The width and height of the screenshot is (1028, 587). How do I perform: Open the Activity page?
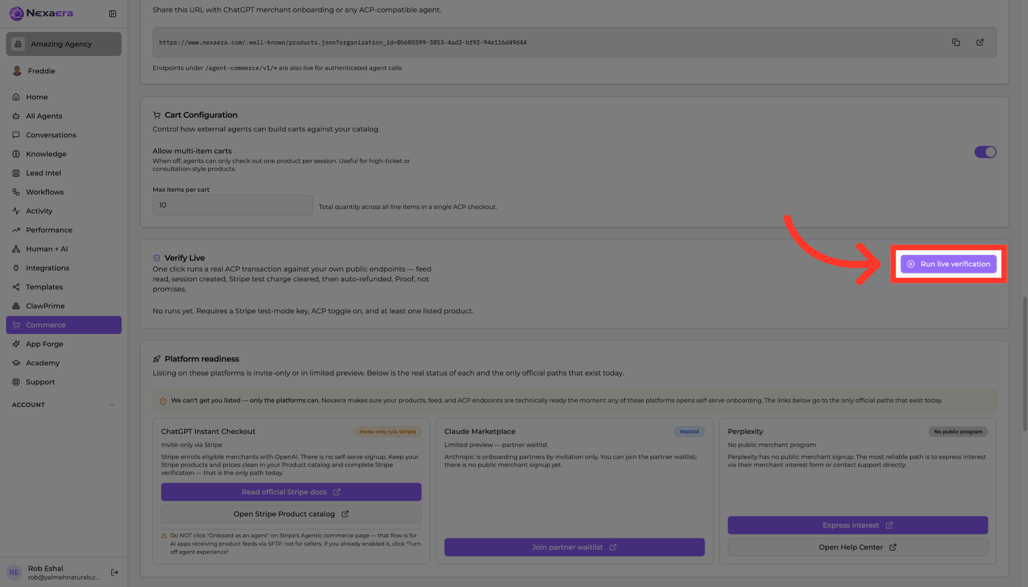coord(64,211)
